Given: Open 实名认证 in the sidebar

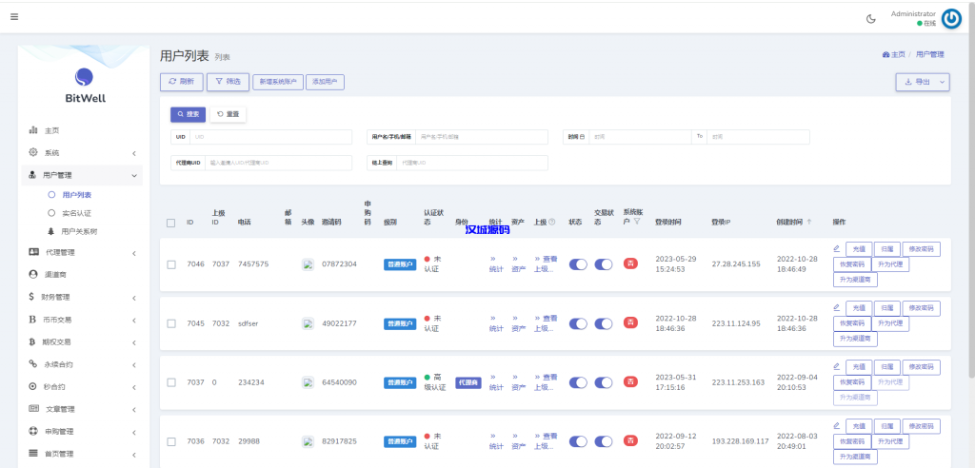Looking at the screenshot, I should [76, 213].
